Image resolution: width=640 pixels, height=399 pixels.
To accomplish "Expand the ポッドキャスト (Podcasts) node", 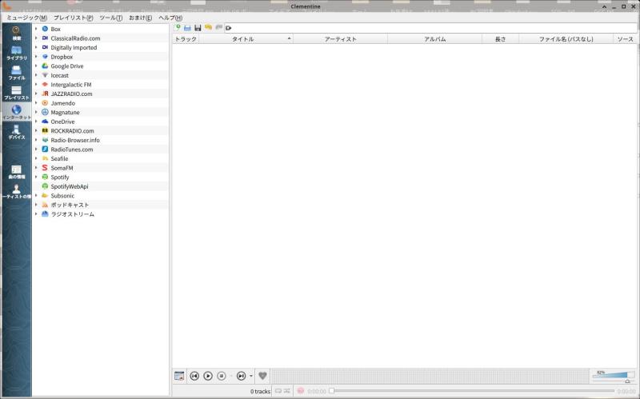I will click(x=36, y=205).
